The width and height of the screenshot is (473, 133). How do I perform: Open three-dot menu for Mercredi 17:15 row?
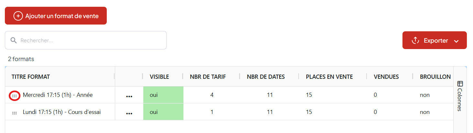click(129, 96)
